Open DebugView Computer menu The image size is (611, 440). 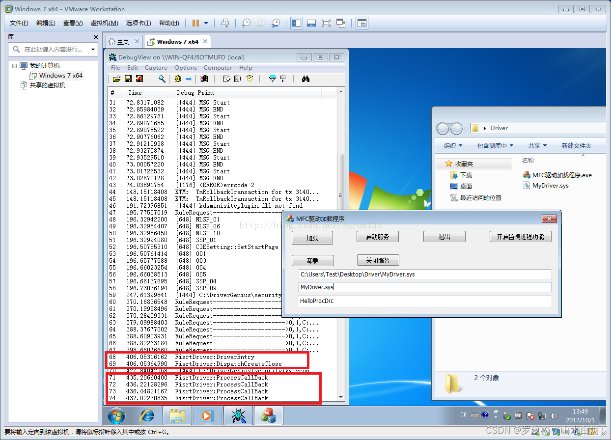click(x=218, y=68)
